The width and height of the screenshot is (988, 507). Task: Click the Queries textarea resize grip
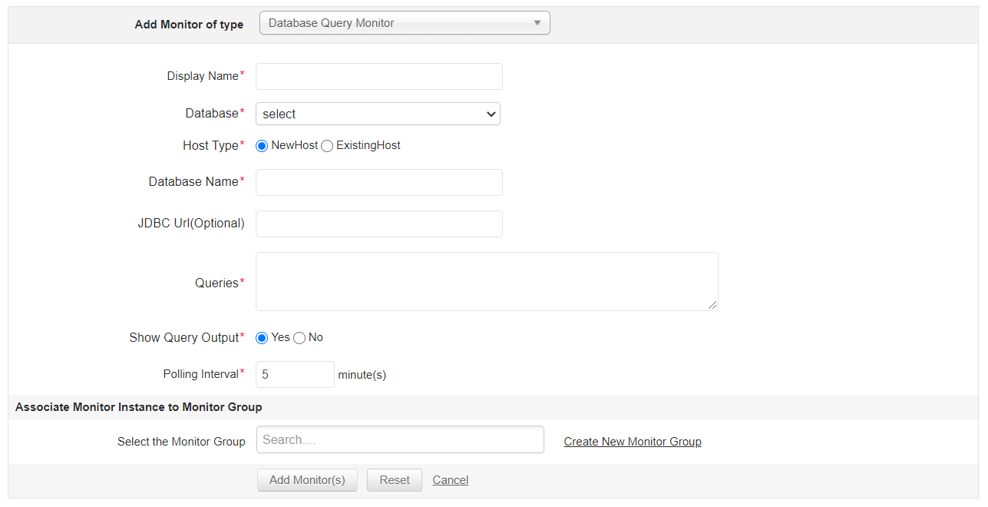coord(713,306)
